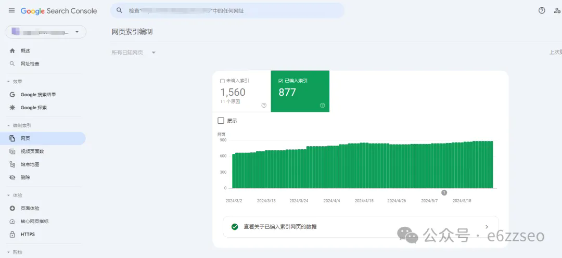Click the 核心网页指标 gauge icon
The image size is (562, 258).
(12, 222)
